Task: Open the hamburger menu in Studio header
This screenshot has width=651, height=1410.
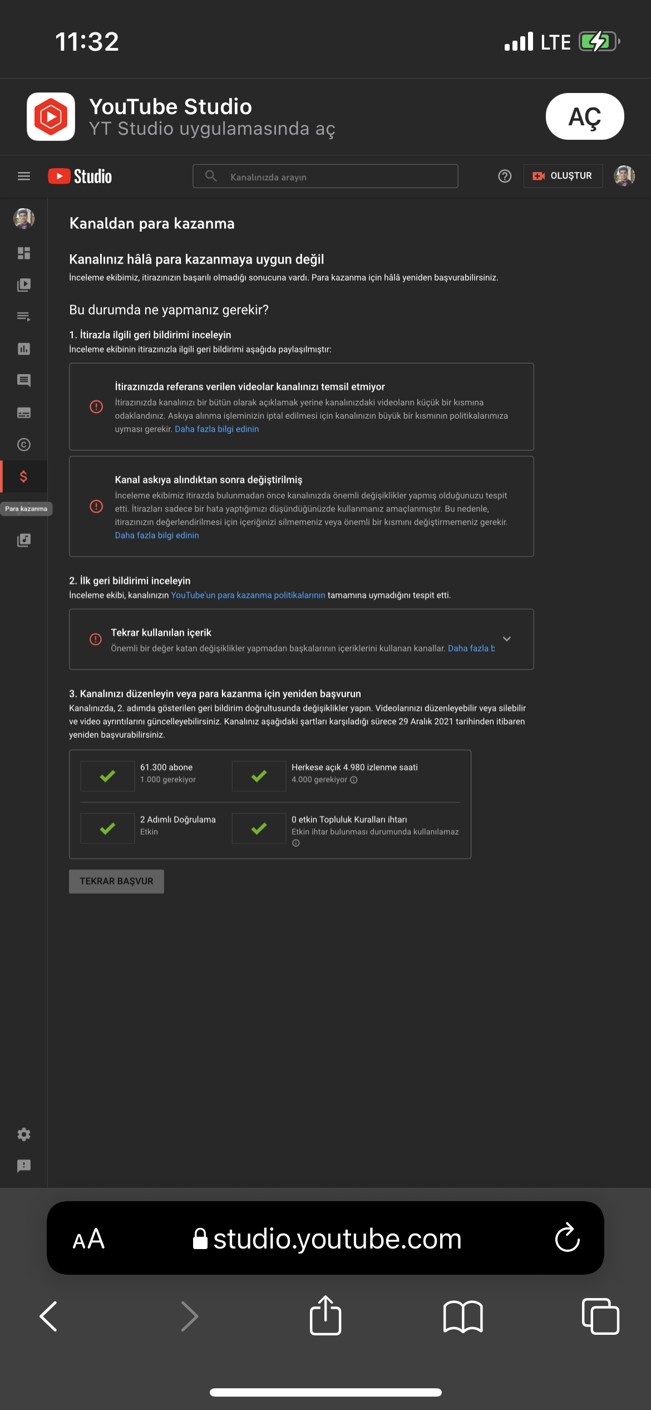Action: [24, 176]
